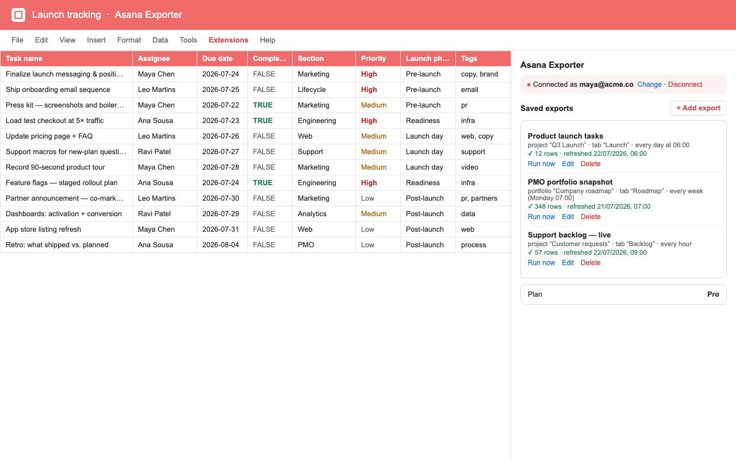This screenshot has height=460, width=736.
Task: Run now the Product launch tasks export
Action: pos(541,164)
